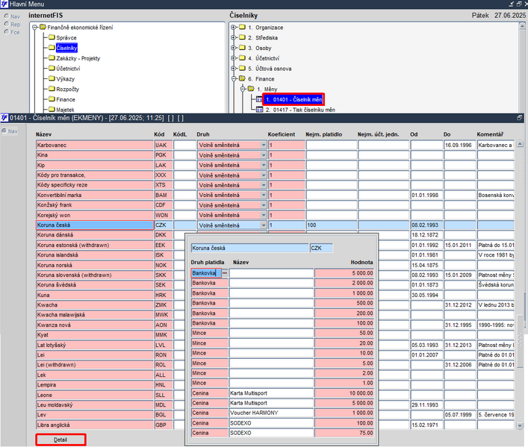Collapse Finančně ekonomické řízení root node

(34, 28)
